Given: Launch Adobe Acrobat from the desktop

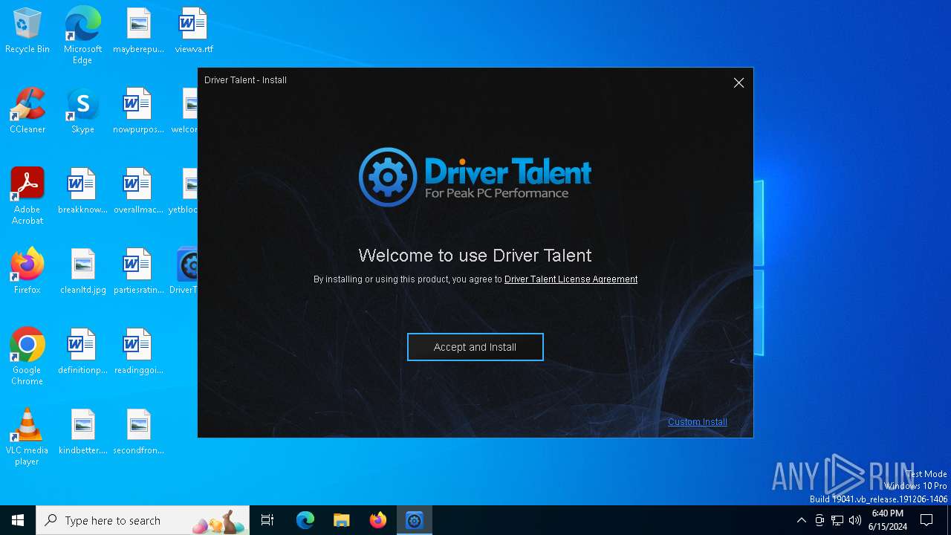Looking at the screenshot, I should (27, 196).
